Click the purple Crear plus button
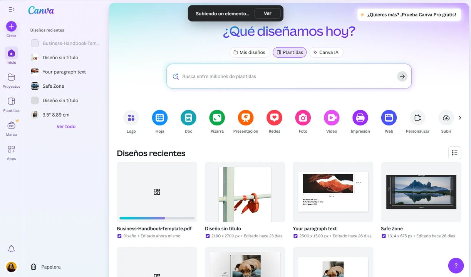The height and width of the screenshot is (277, 471). (x=11, y=26)
